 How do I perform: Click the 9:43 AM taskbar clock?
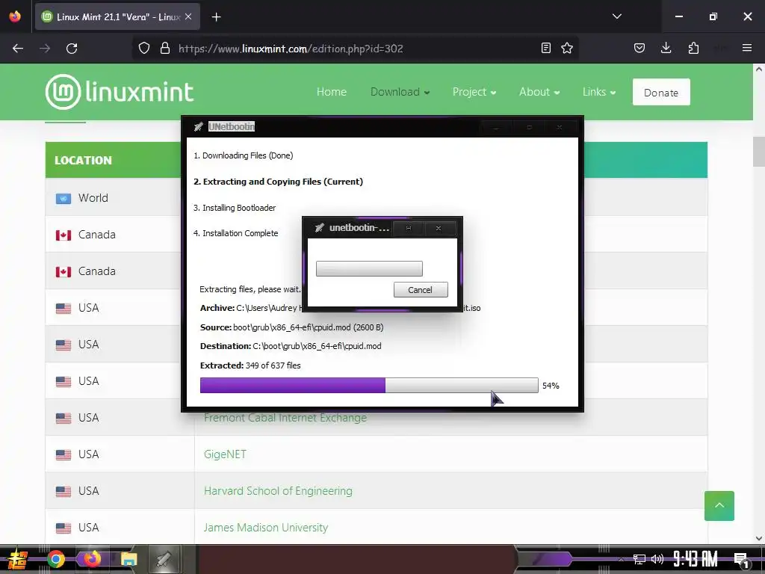coord(696,559)
